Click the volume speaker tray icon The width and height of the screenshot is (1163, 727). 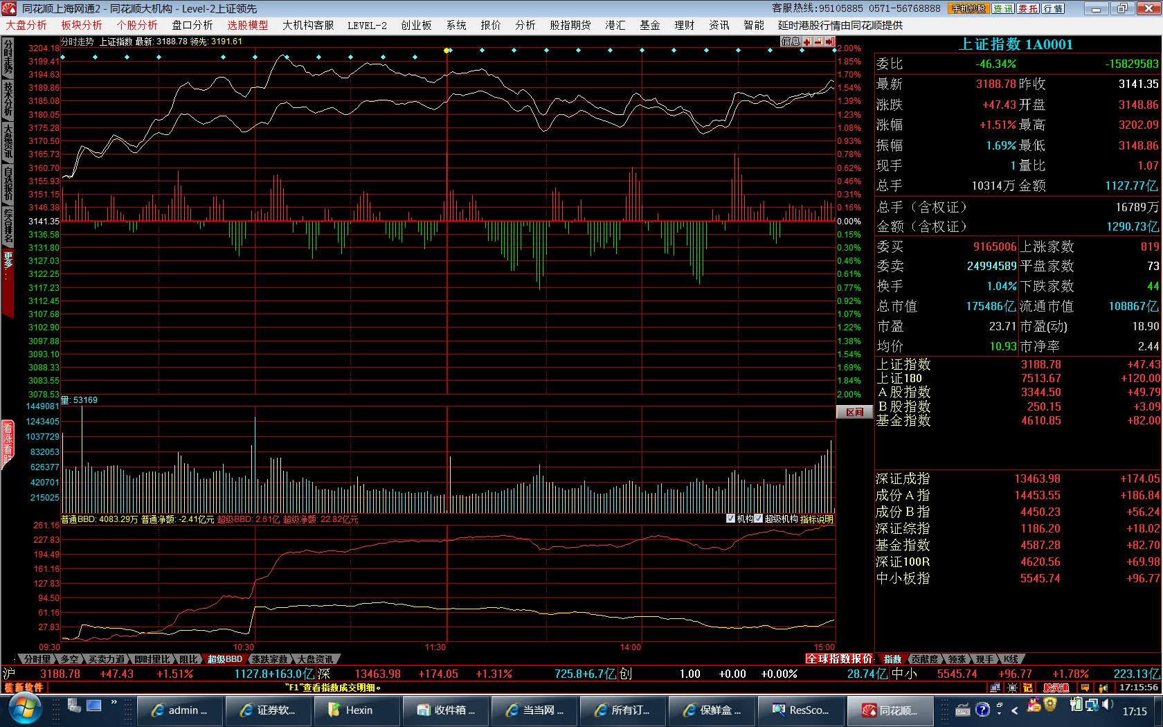(x=1107, y=705)
